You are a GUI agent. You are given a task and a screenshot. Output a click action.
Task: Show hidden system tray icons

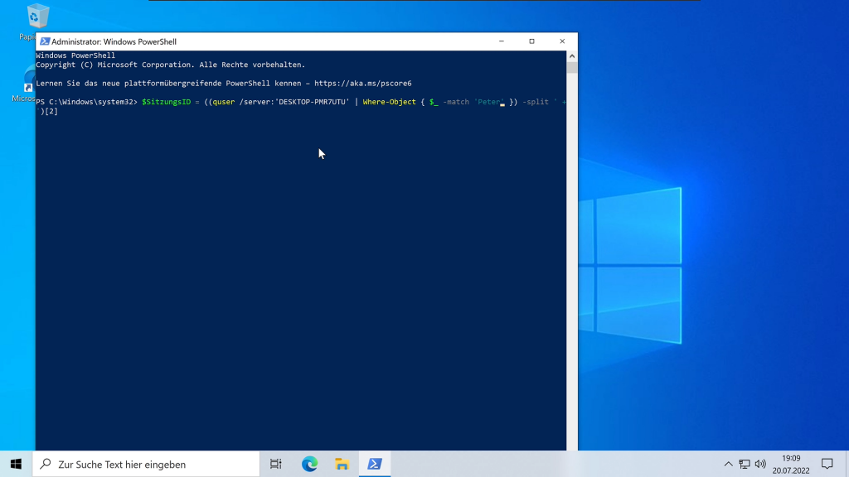tap(728, 464)
